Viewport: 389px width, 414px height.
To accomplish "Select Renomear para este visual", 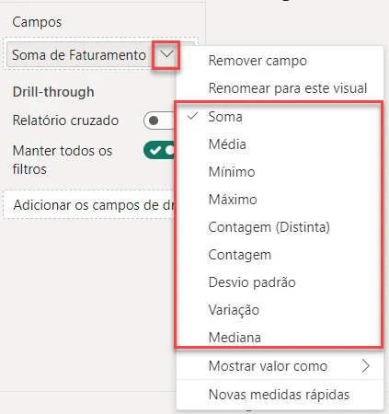I will tap(280, 88).
